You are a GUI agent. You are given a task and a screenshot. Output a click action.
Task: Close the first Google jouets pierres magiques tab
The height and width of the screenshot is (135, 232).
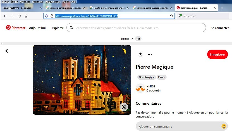point(84,8)
